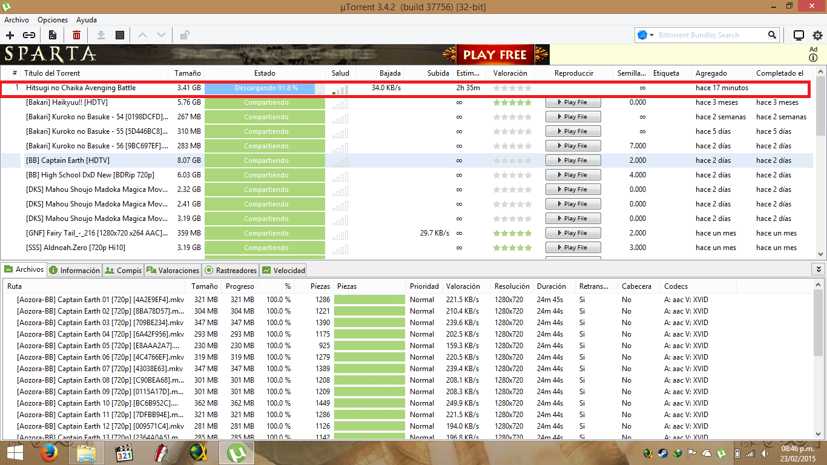Click the Stop Torrent square icon

tap(120, 35)
